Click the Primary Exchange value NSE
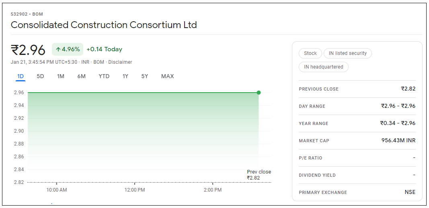 point(410,192)
